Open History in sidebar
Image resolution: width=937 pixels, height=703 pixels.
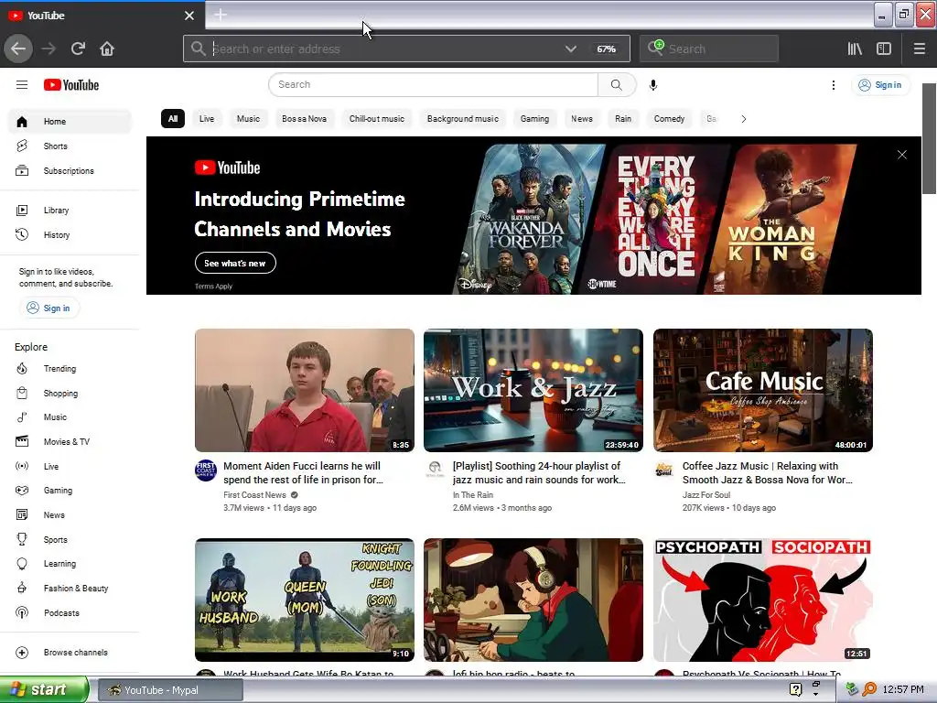pos(70,235)
